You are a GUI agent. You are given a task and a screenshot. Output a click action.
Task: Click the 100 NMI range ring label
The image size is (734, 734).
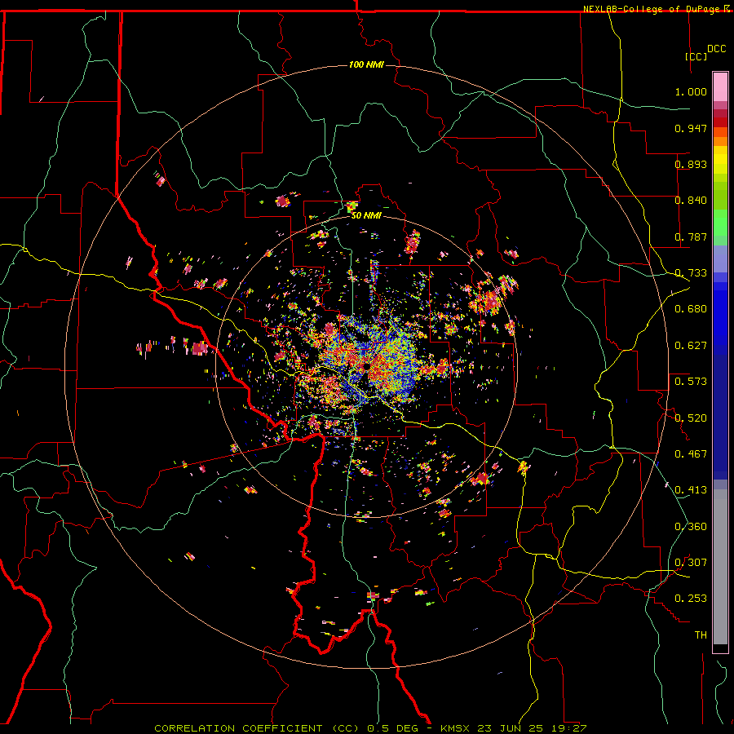(366, 64)
